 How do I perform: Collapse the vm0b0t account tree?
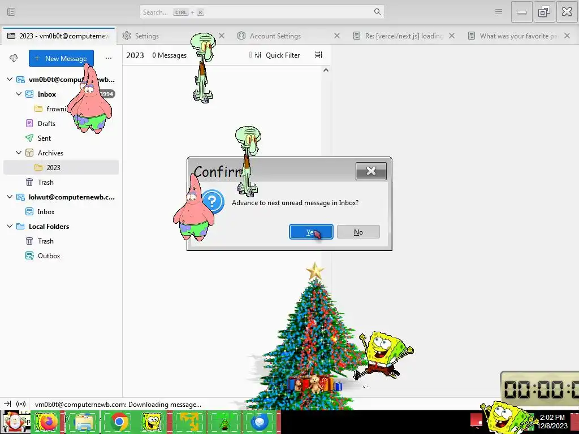(x=10, y=79)
